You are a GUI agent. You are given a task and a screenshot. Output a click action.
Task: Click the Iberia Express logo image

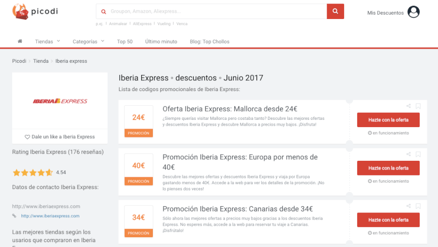tap(60, 101)
